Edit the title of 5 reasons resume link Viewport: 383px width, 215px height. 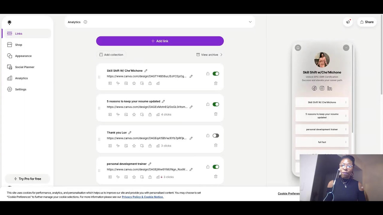[x=163, y=101]
